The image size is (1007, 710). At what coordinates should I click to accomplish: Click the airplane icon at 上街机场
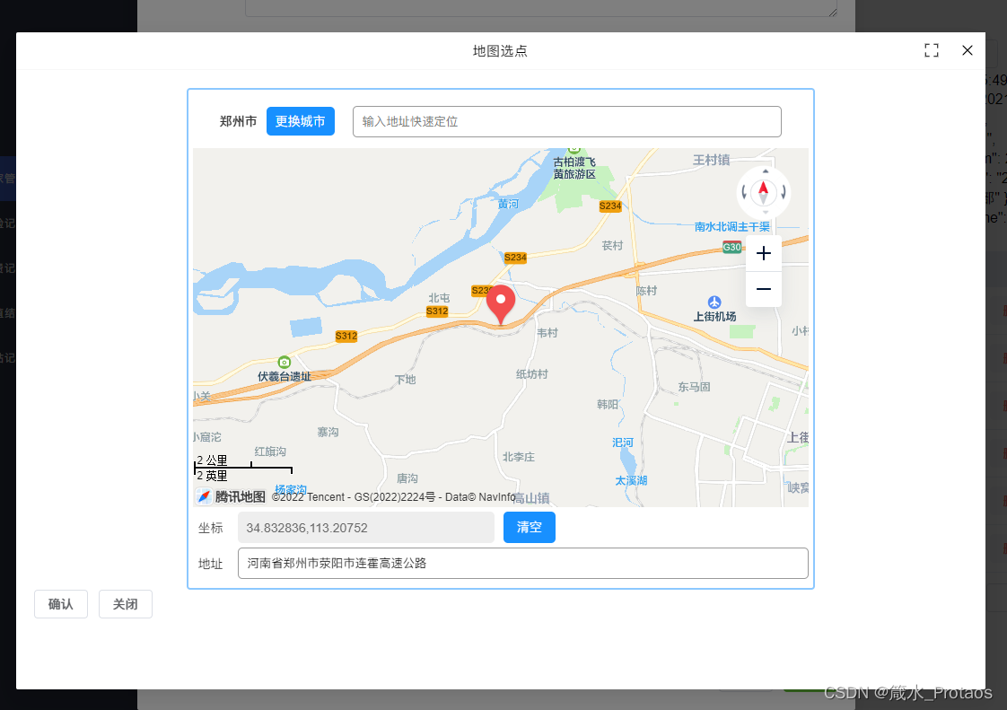[x=714, y=303]
